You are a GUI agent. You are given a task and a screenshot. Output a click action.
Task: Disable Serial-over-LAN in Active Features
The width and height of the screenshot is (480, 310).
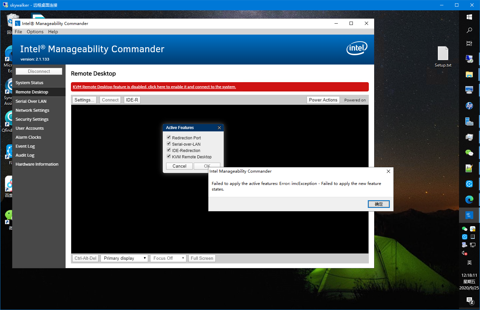pyautogui.click(x=169, y=143)
